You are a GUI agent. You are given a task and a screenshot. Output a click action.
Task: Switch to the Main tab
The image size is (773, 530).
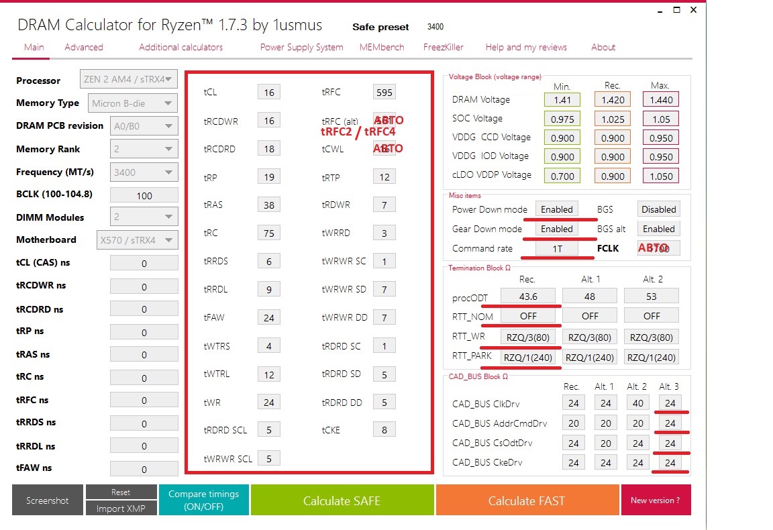tap(34, 48)
